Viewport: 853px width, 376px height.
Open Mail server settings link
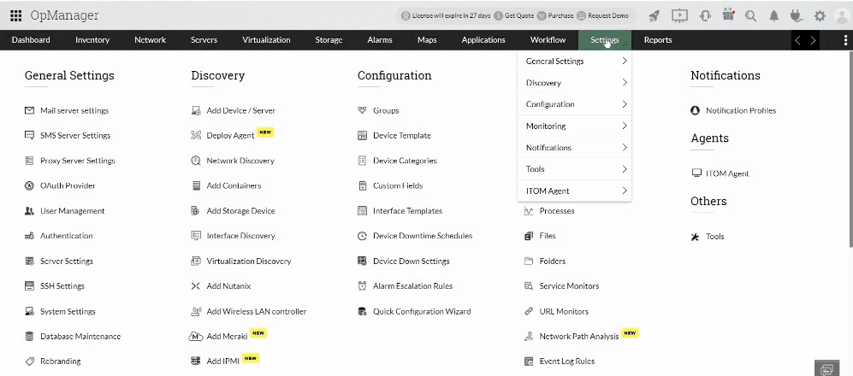pyautogui.click(x=74, y=111)
